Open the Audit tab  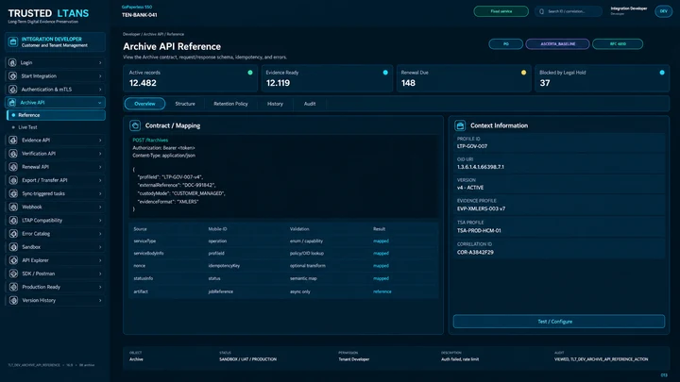pos(310,104)
